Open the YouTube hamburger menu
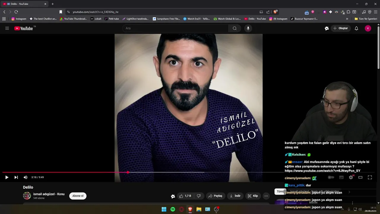This screenshot has width=380, height=214. [7, 28]
